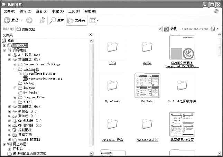This screenshot has width=223, height=157.
Task: Select the Outlook之回收邮件 folder icon
Action: [182, 85]
